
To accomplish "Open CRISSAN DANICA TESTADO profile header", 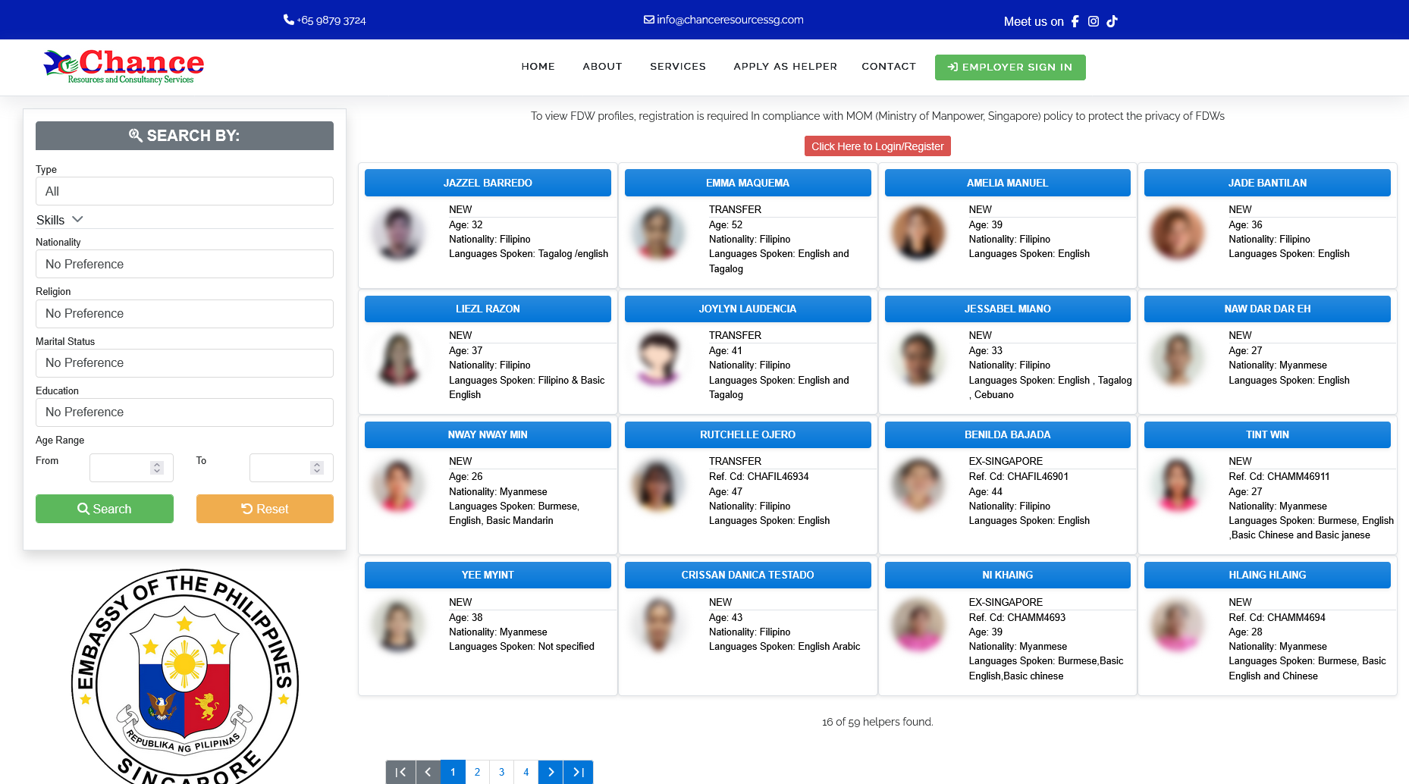I will [748, 575].
